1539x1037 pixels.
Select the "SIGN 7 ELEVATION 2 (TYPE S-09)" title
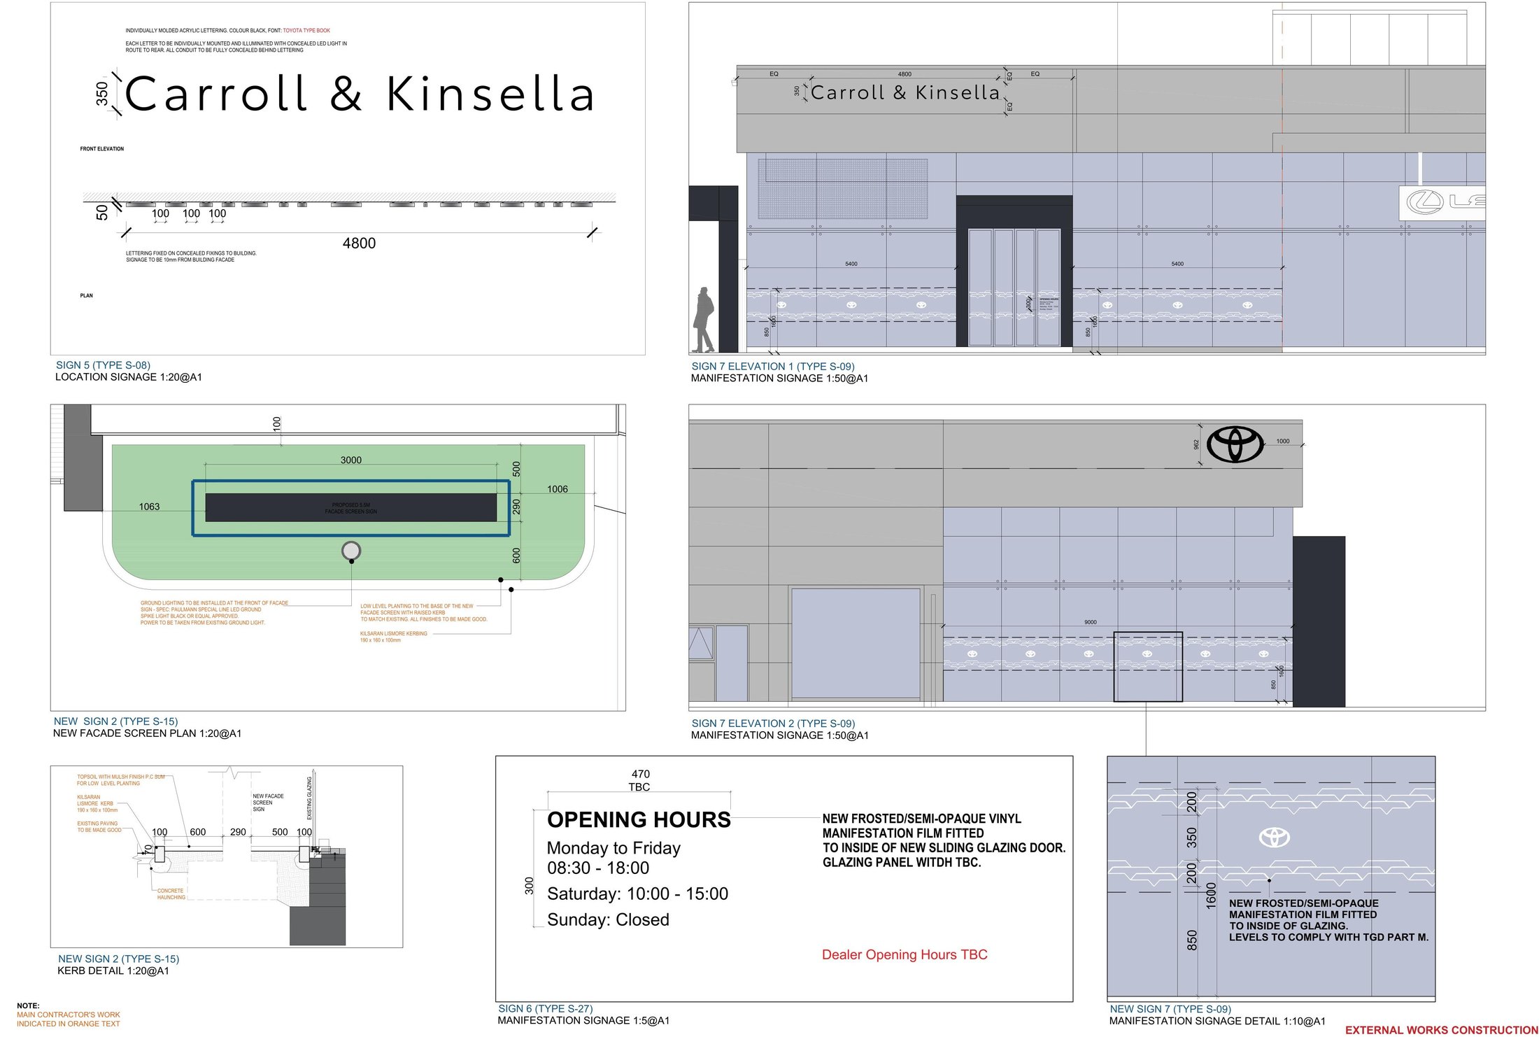click(773, 724)
